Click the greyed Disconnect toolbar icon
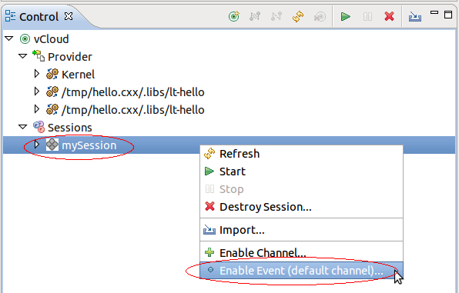 pos(276,16)
